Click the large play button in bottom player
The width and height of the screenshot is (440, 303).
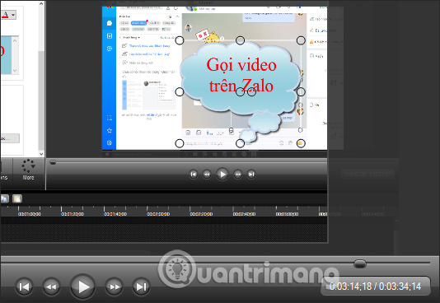pos(82,287)
